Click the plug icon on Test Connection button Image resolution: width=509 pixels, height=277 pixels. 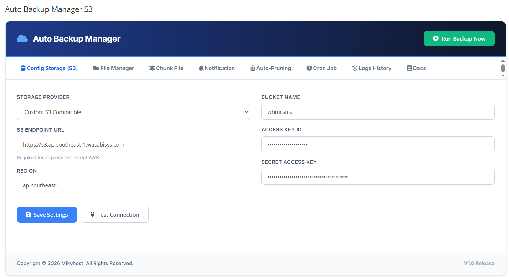[x=92, y=215]
